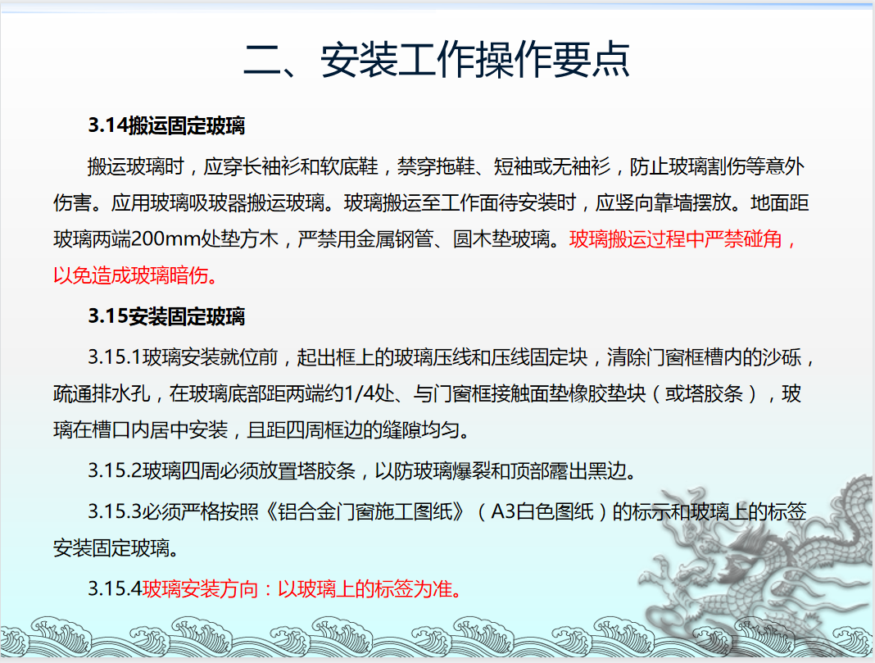
Task: Click the slide title 二、安装工作操作要点
Action: coord(437,60)
